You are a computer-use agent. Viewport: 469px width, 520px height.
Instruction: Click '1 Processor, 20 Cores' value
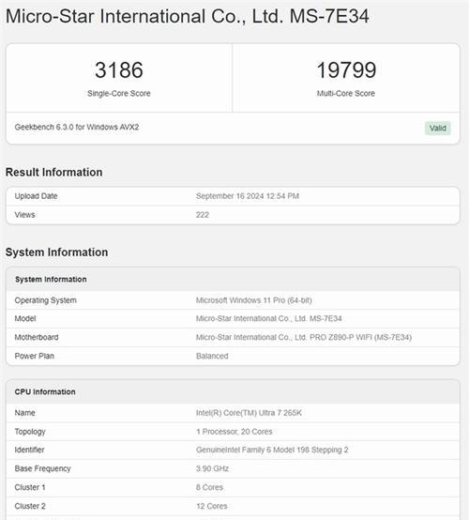click(x=234, y=432)
